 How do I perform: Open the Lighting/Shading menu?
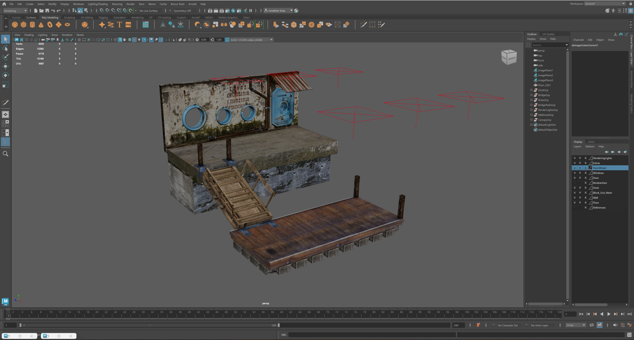click(98, 4)
